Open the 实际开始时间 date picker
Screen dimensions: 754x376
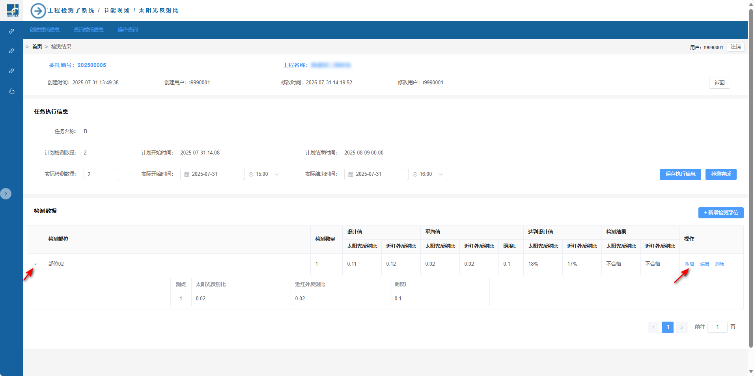click(212, 174)
